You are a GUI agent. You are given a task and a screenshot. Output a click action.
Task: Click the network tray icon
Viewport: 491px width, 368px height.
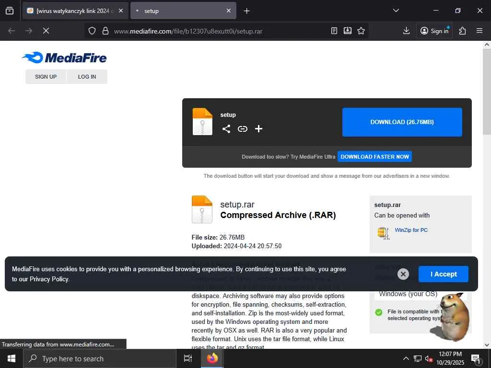click(x=418, y=358)
